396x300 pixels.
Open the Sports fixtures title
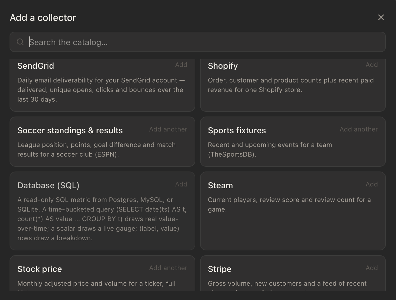click(x=237, y=131)
